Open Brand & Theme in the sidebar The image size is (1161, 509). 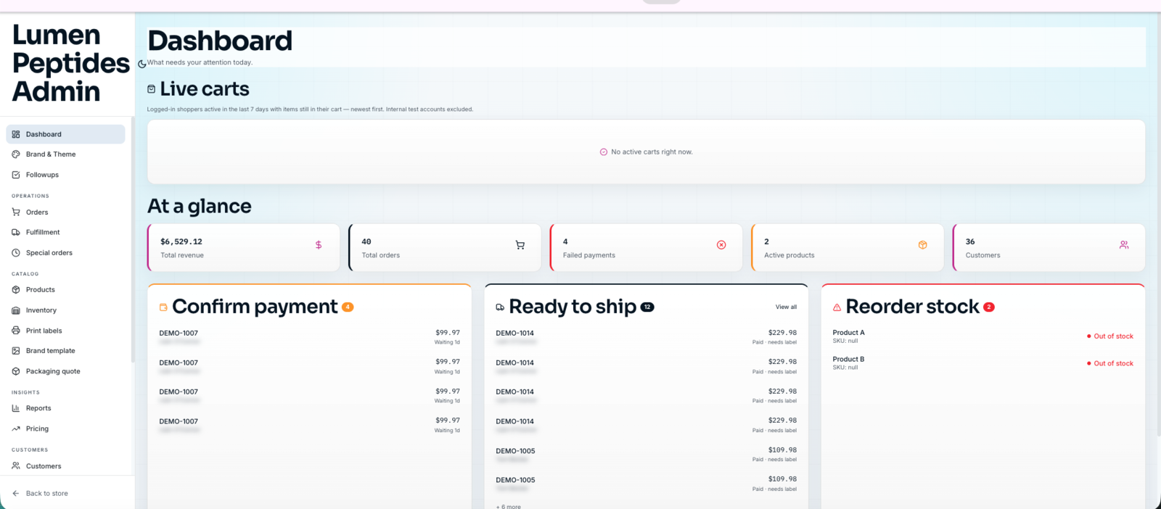(x=65, y=154)
